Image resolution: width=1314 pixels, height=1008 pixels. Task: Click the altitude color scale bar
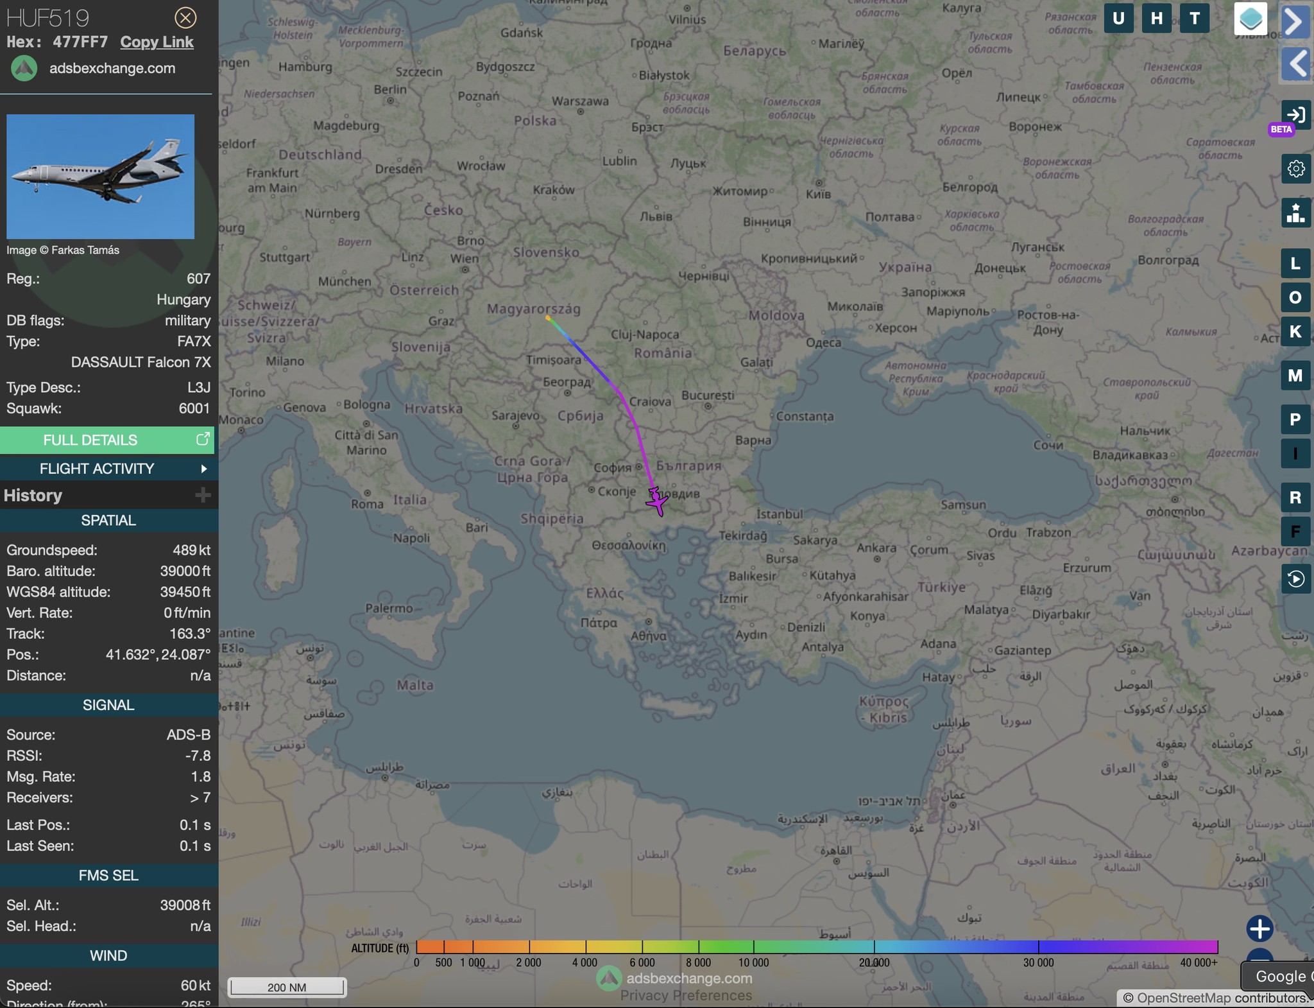click(816, 946)
